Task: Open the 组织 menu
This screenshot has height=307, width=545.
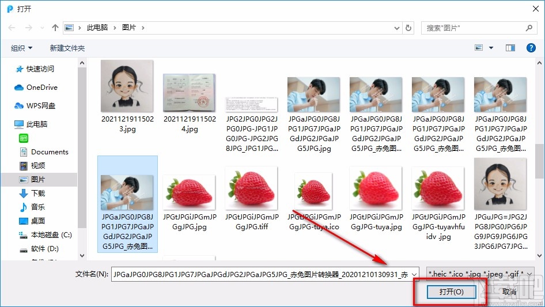Action: [21, 48]
